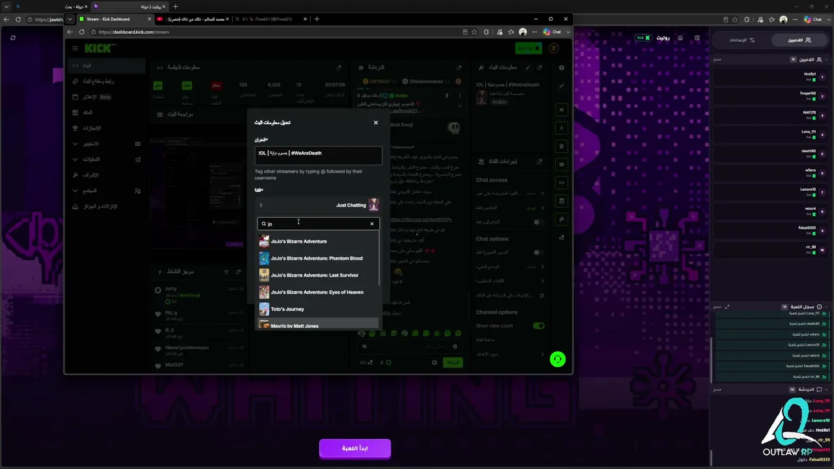Image resolution: width=834 pixels, height=469 pixels.
Task: Open the البث stream sidebar item
Action: (x=106, y=66)
